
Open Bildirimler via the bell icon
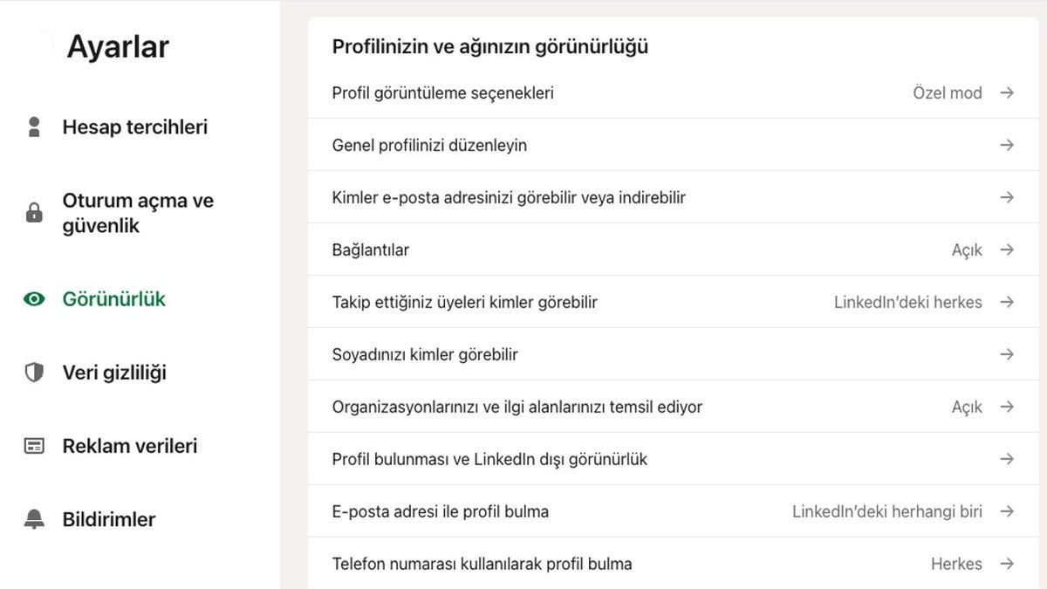[x=33, y=519]
